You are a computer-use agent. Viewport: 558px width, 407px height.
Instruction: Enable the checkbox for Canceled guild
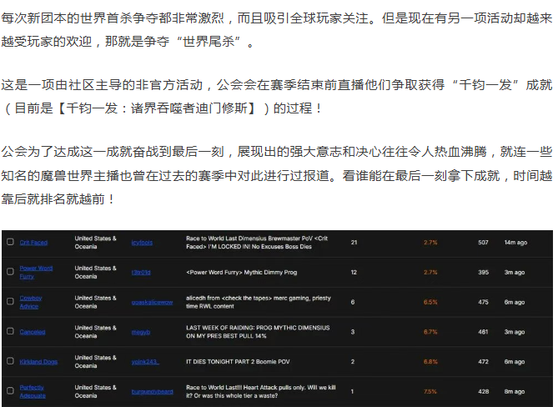10,332
